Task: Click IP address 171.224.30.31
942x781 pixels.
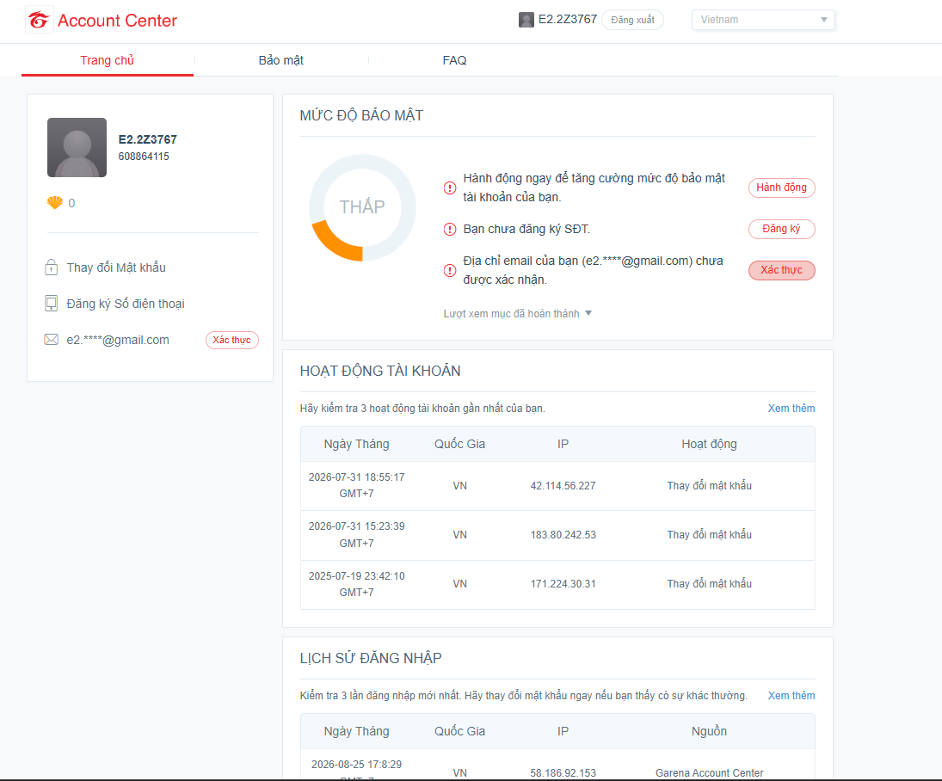Action: [563, 583]
